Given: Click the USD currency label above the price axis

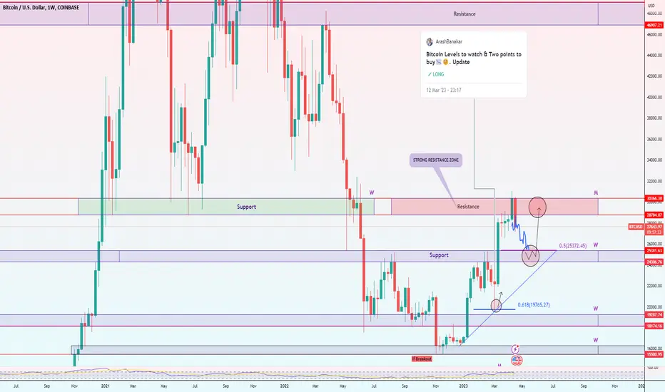Looking at the screenshot, I should point(651,6).
